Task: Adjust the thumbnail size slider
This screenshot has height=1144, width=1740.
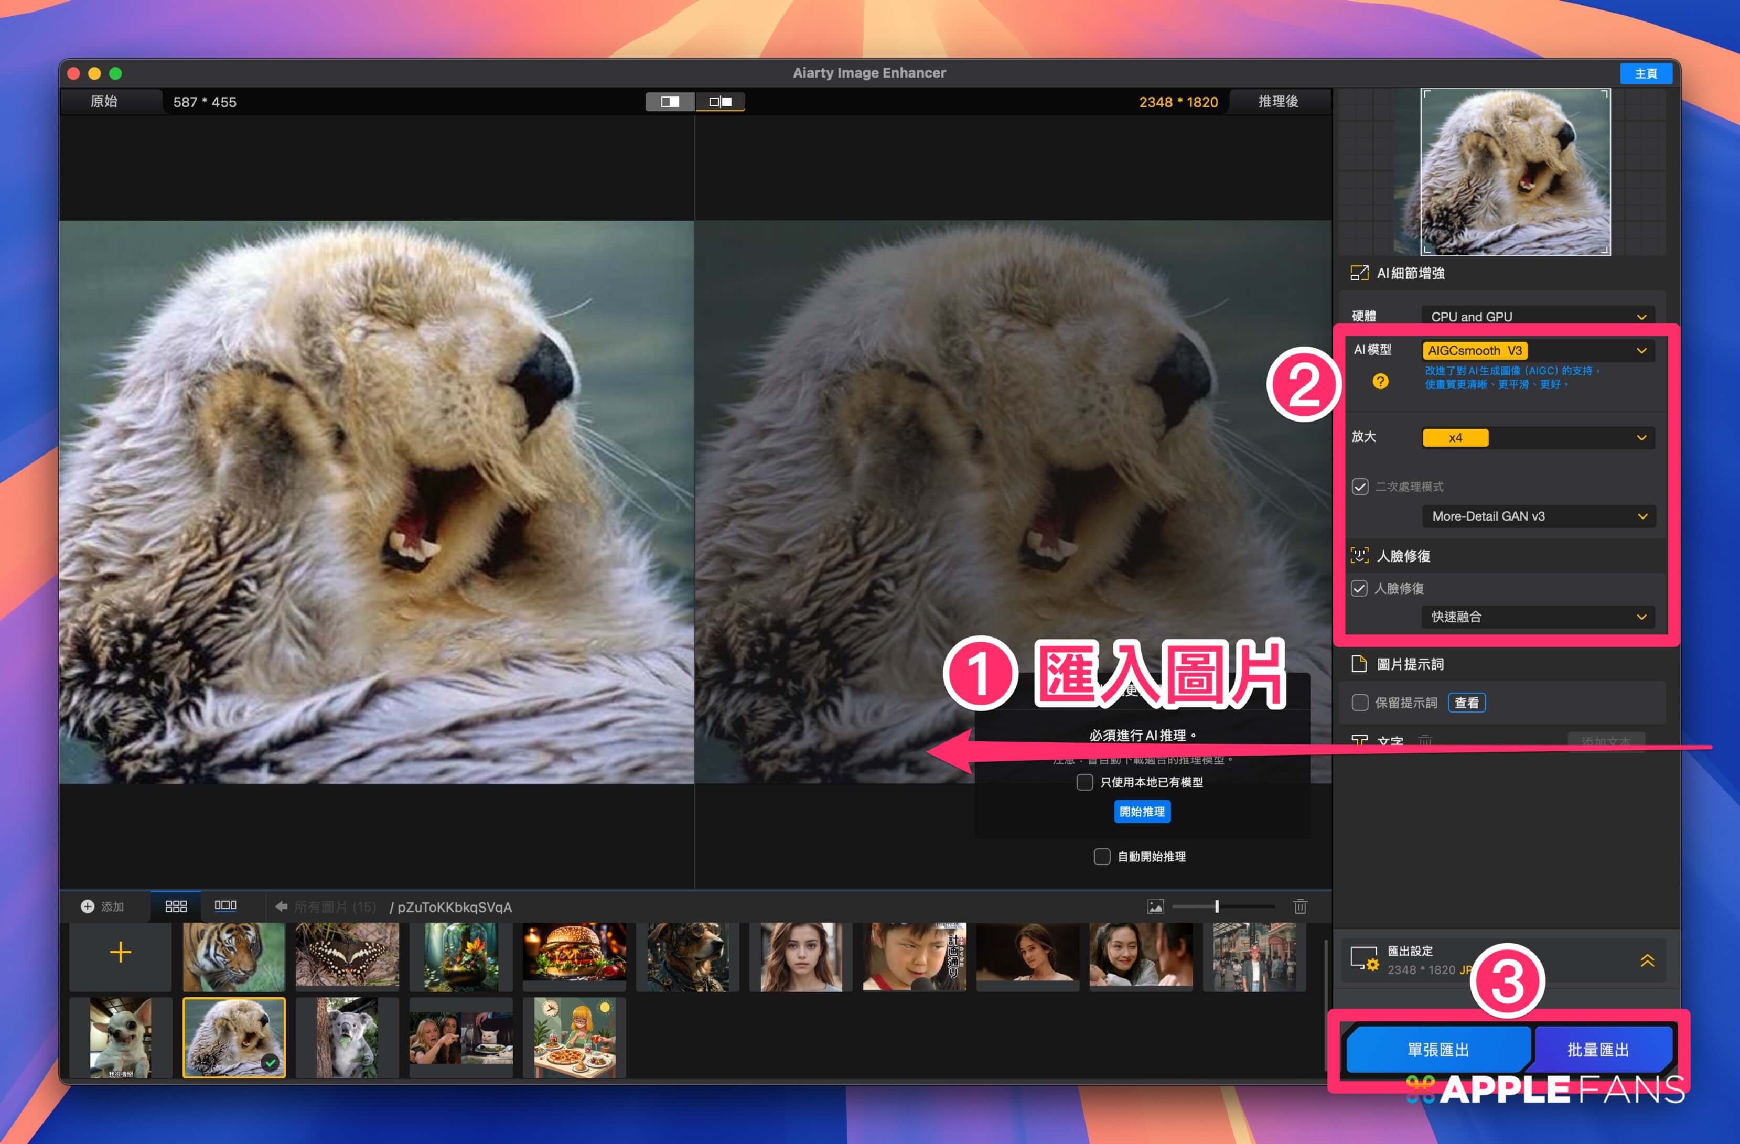Action: point(1217,906)
